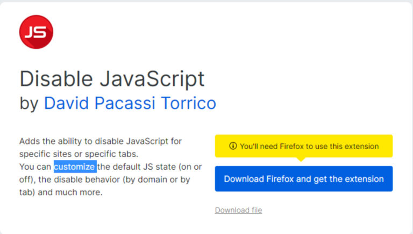The image size is (413, 234).
Task: Click the notice's downward pointer arrow
Action: pos(301,159)
